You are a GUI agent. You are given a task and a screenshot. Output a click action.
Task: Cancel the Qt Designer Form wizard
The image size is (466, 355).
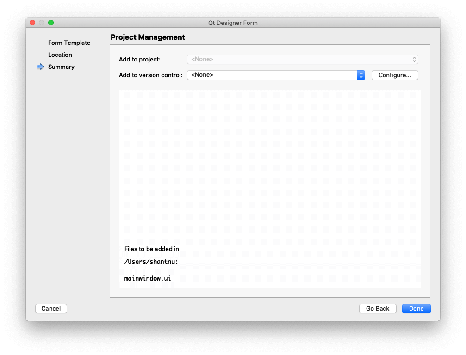click(51, 308)
